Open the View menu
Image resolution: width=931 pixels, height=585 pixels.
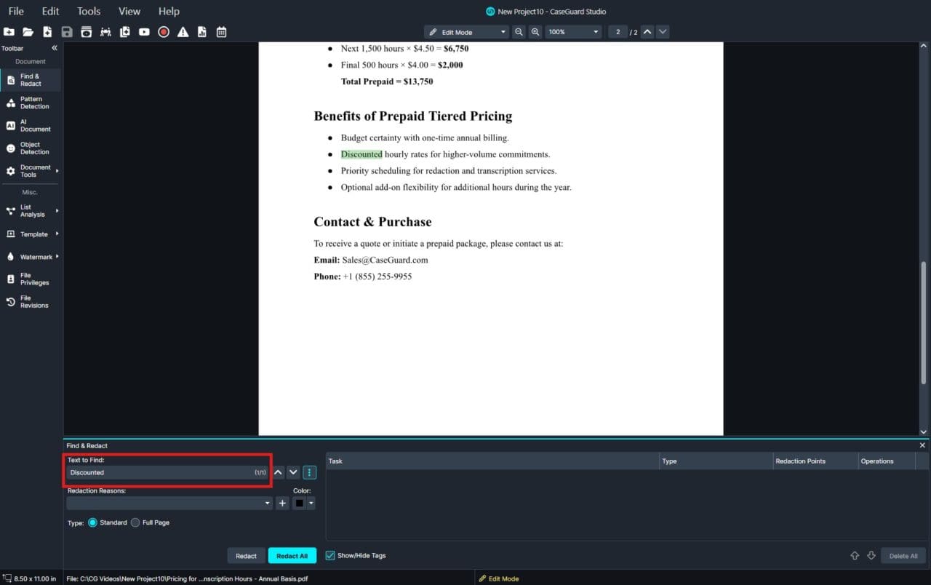129,11
